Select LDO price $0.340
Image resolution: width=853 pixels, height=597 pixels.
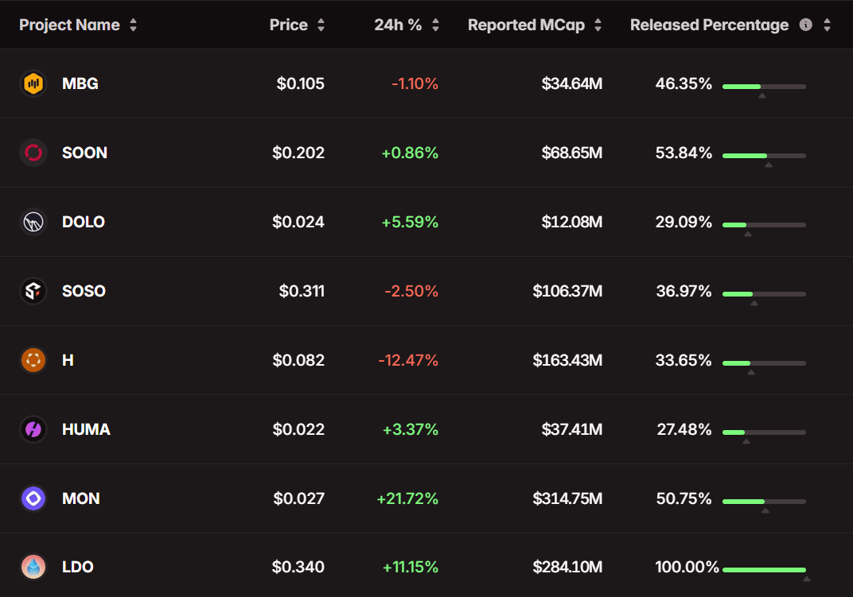tap(298, 567)
